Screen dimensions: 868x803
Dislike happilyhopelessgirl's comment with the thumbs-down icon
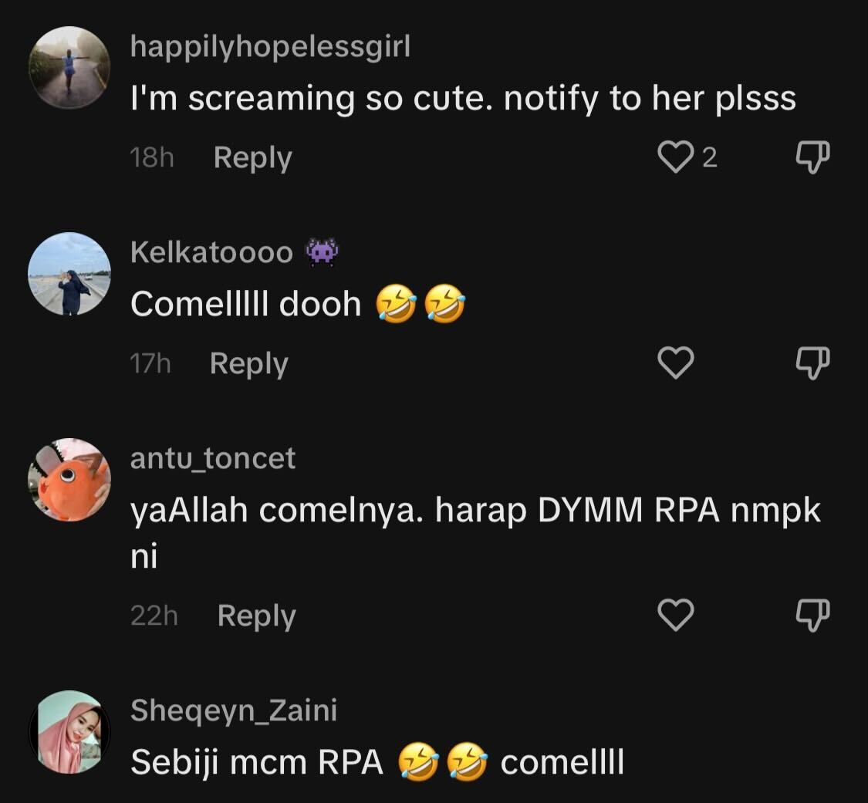(x=812, y=157)
